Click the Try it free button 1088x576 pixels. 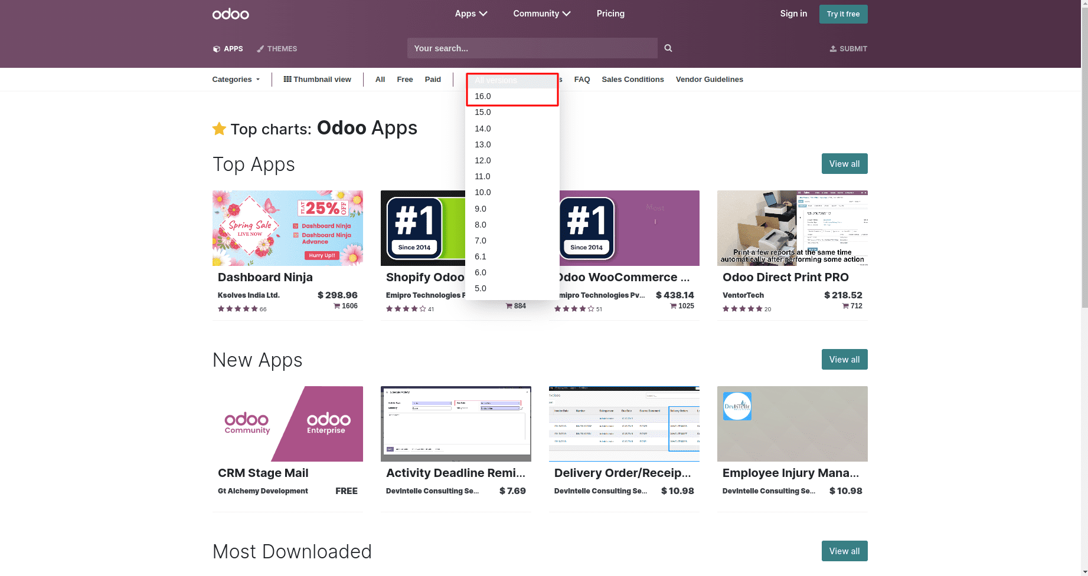(x=843, y=14)
